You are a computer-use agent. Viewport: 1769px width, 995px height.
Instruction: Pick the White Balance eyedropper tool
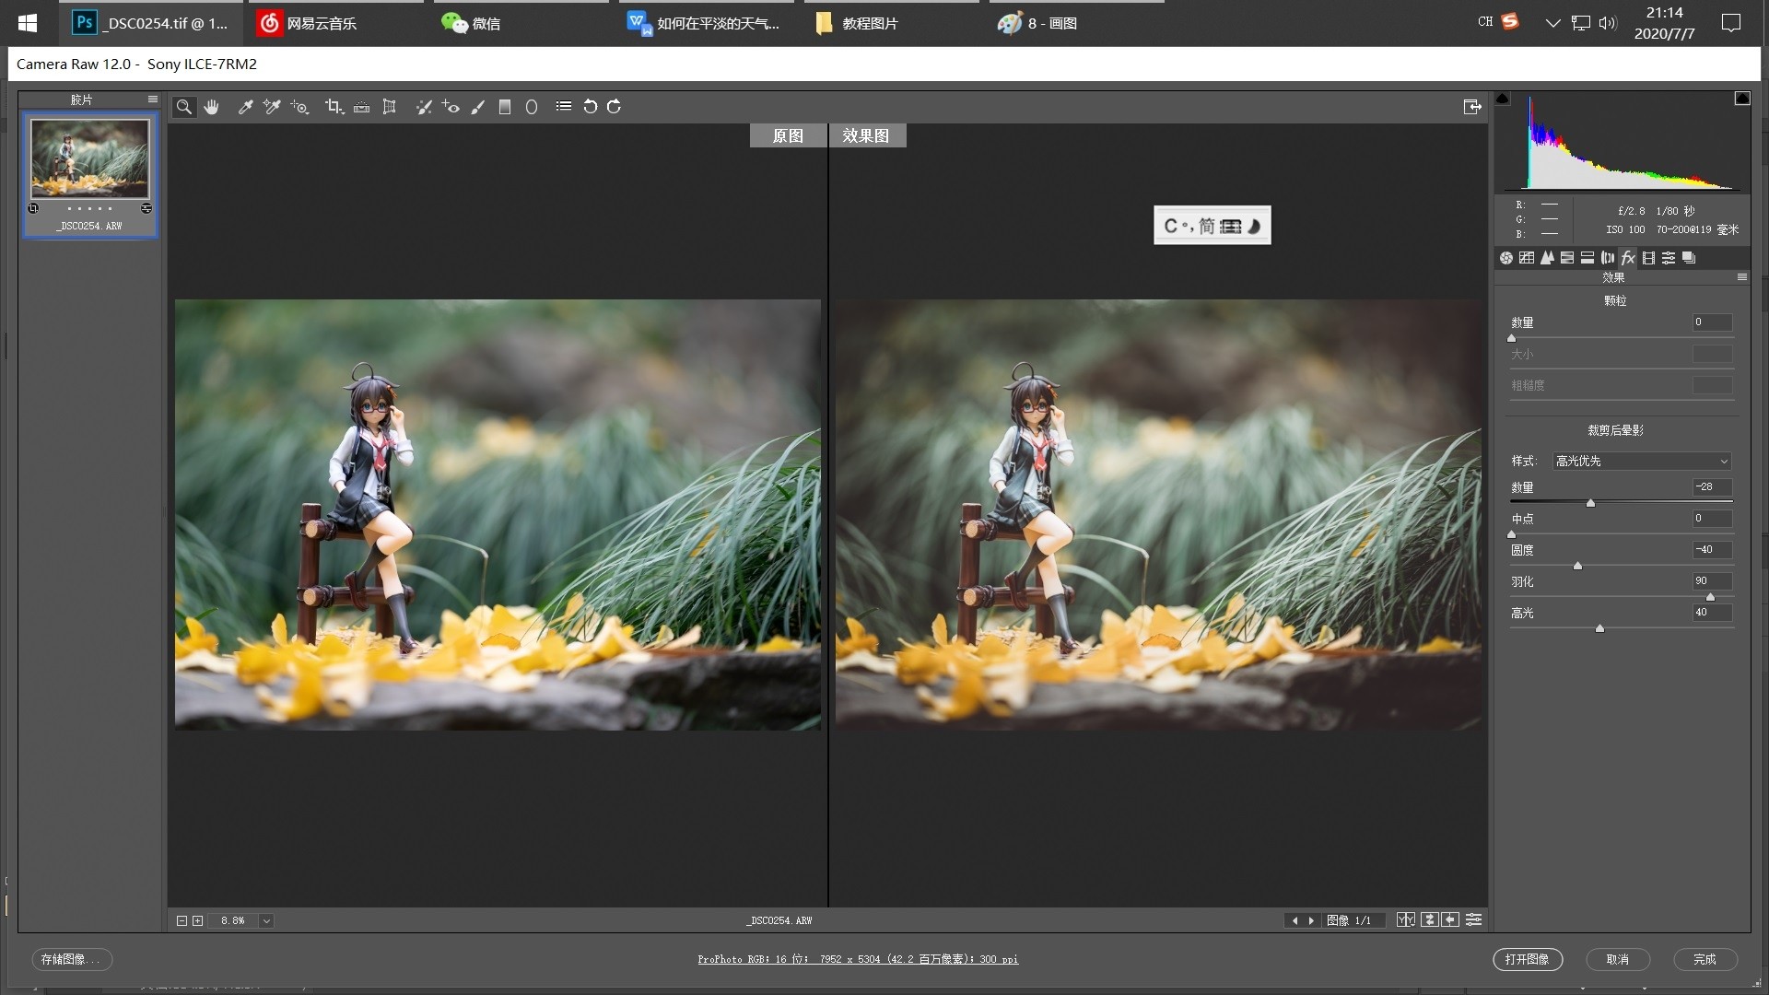pyautogui.click(x=245, y=107)
